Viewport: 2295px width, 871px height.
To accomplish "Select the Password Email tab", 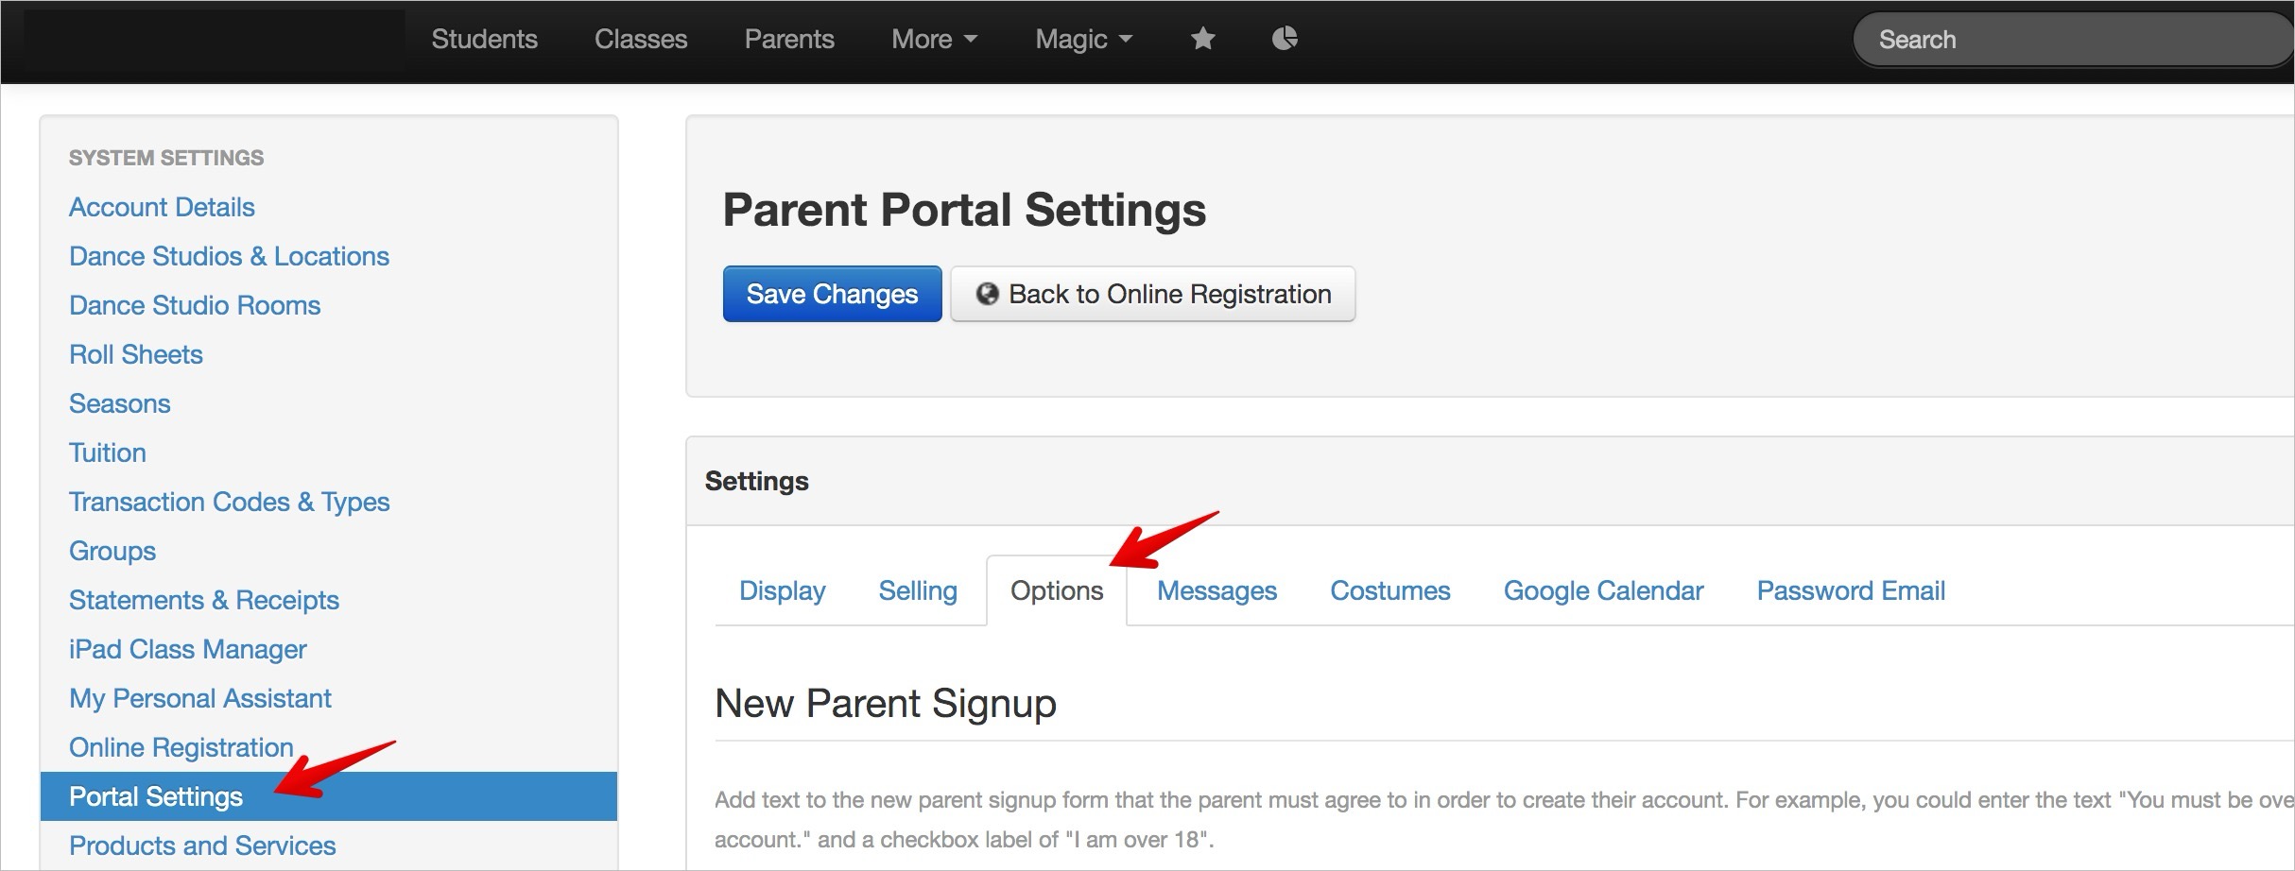I will (1850, 590).
